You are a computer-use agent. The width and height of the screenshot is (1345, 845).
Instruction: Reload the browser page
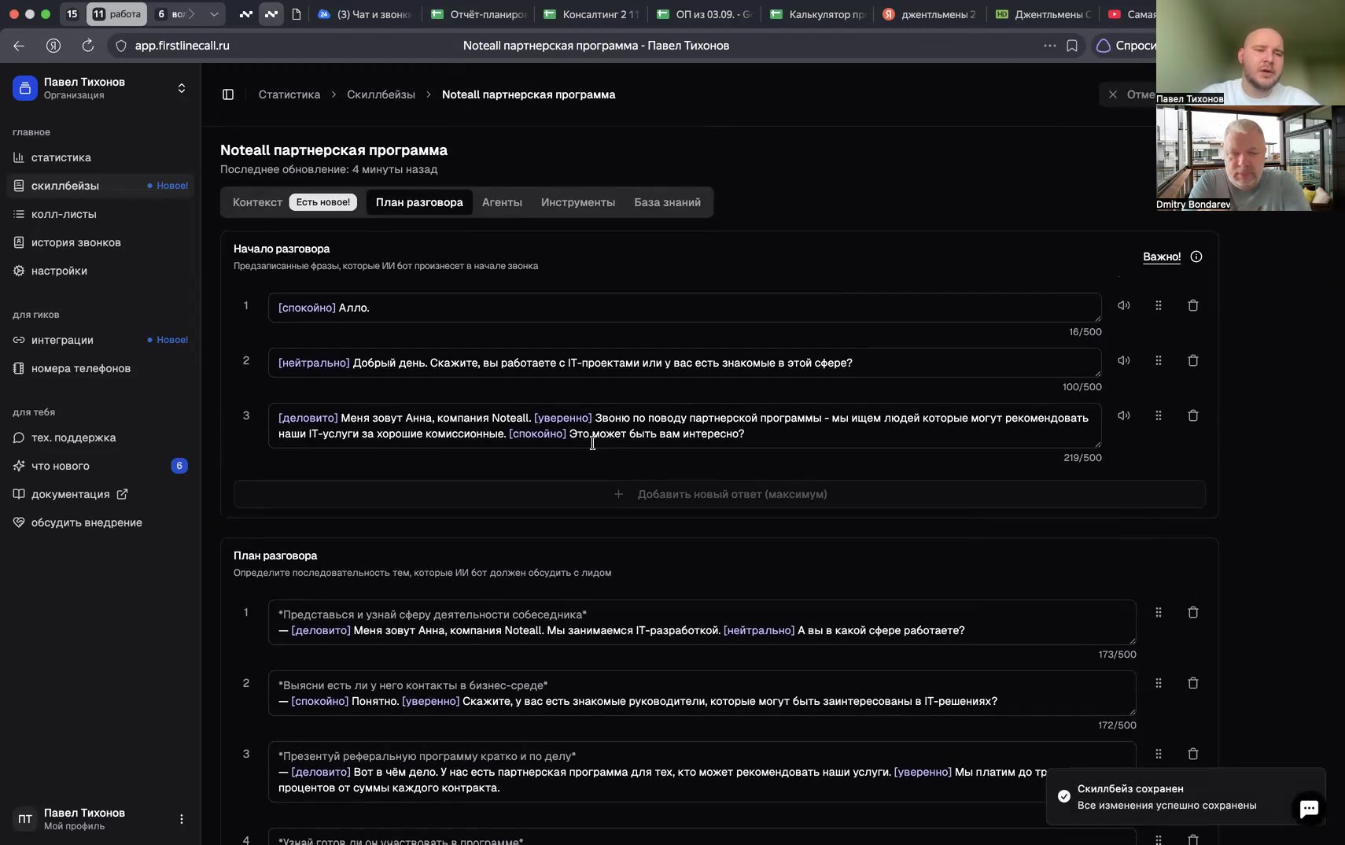point(88,46)
